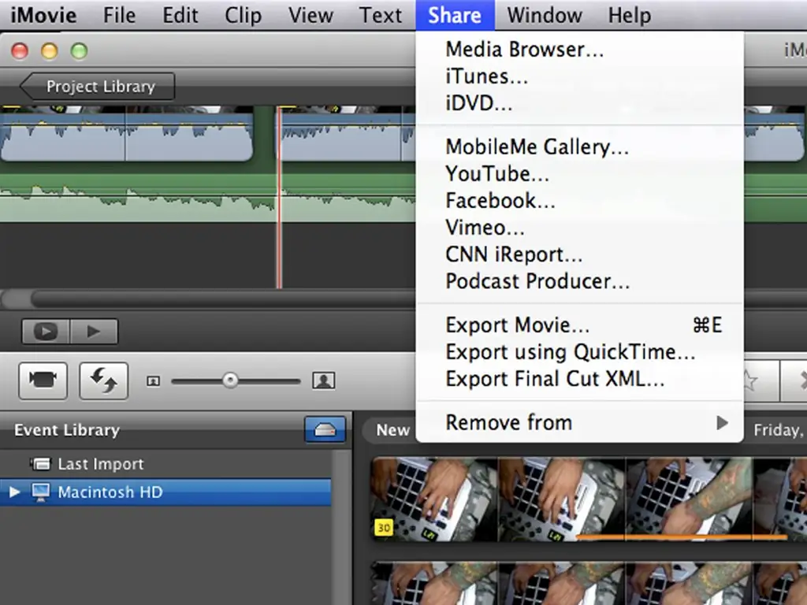The height and width of the screenshot is (605, 807).
Task: Select Export Final Cut XML…
Action: click(x=579, y=379)
